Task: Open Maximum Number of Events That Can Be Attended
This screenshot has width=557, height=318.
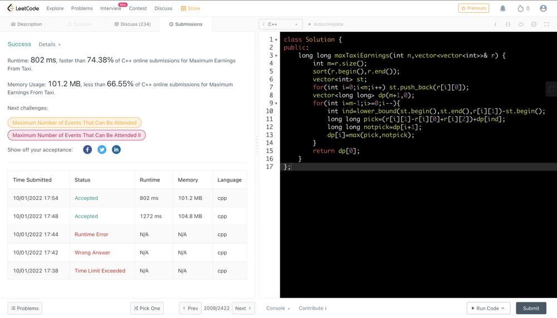Action: [75, 123]
